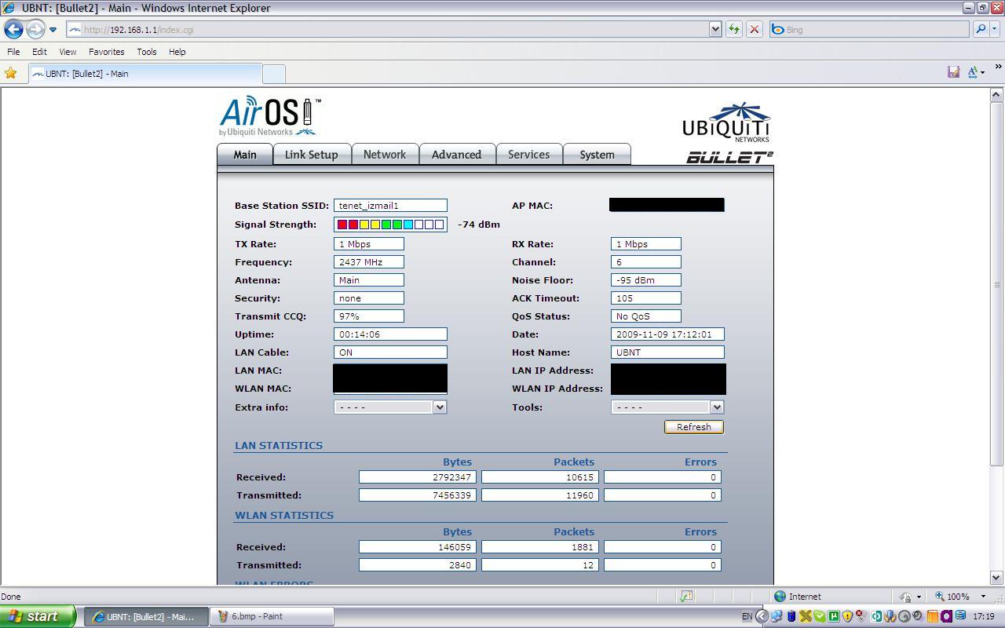Click the page vertical scrollbar thumb
The height and width of the screenshot is (628, 1005).
click(996, 284)
